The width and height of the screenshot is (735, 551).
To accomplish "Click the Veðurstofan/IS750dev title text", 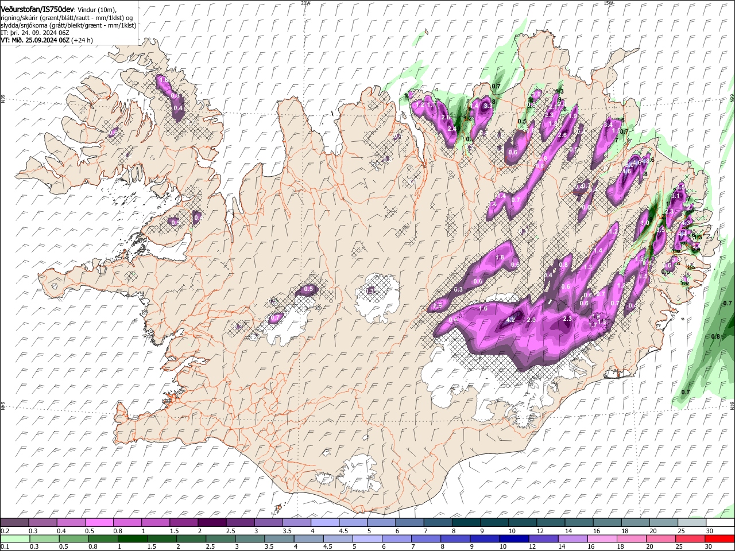I will coord(37,10).
